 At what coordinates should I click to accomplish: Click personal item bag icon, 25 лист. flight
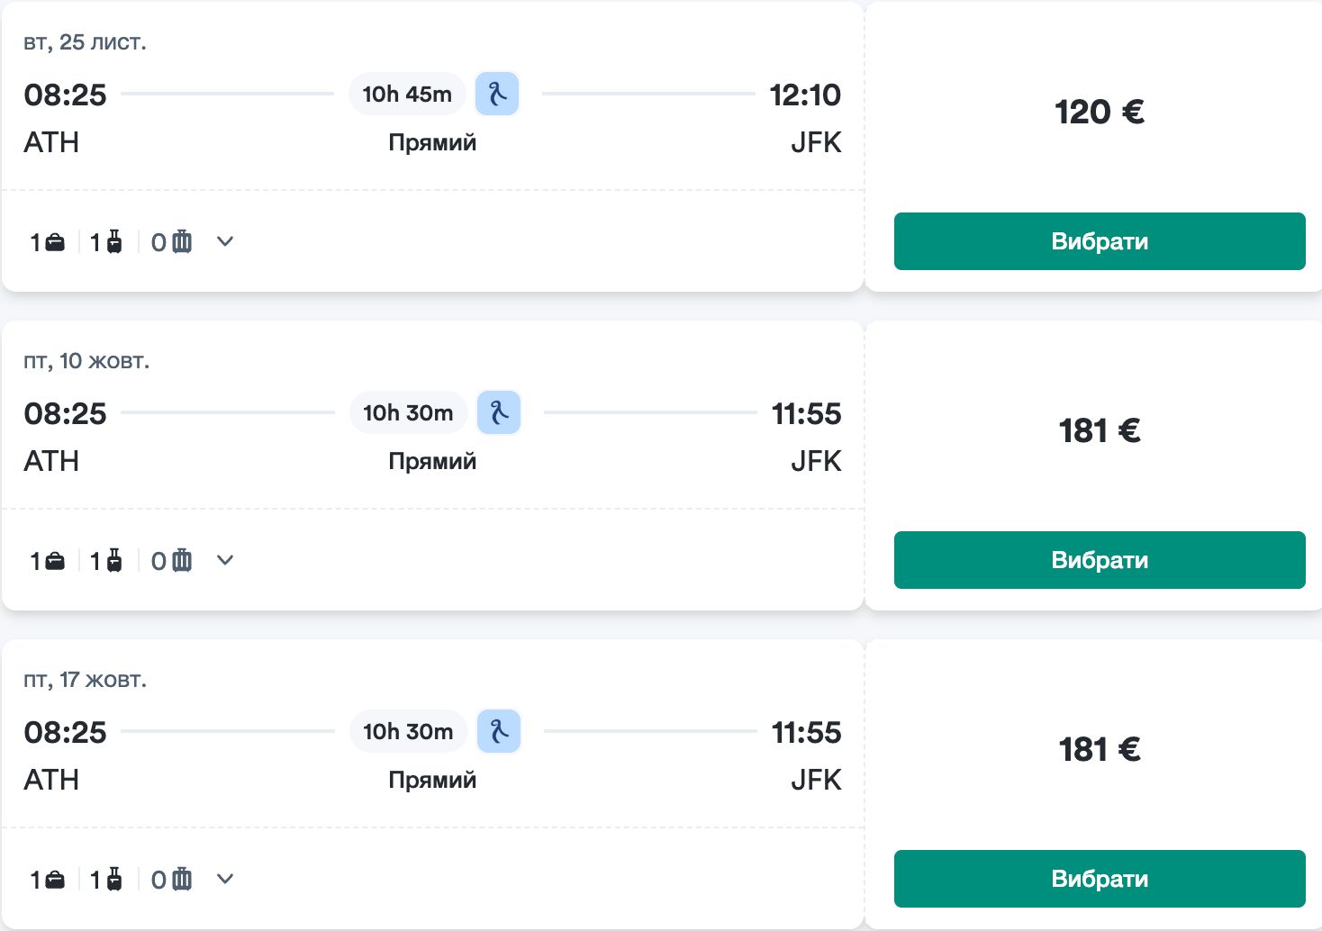click(x=55, y=242)
